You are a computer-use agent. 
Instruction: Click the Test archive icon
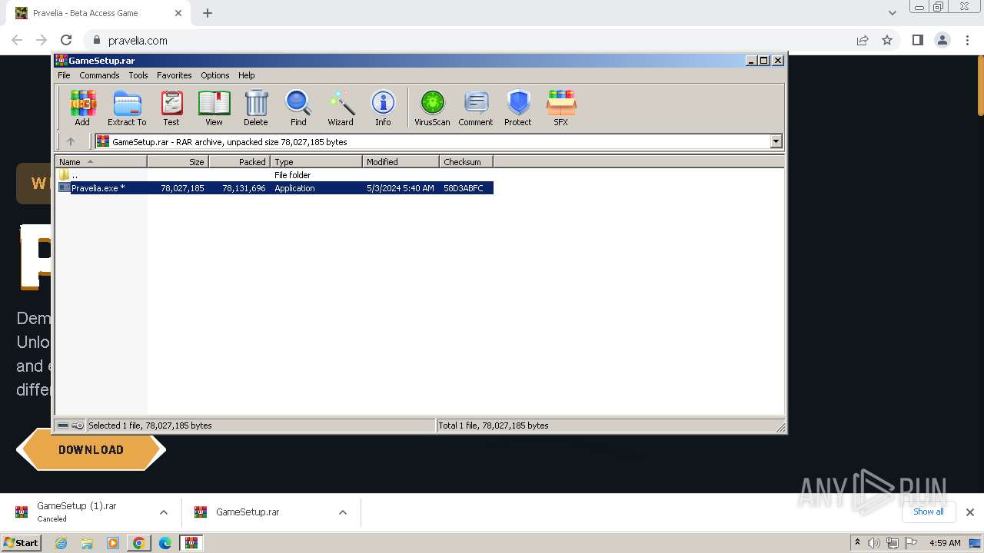coord(171,108)
